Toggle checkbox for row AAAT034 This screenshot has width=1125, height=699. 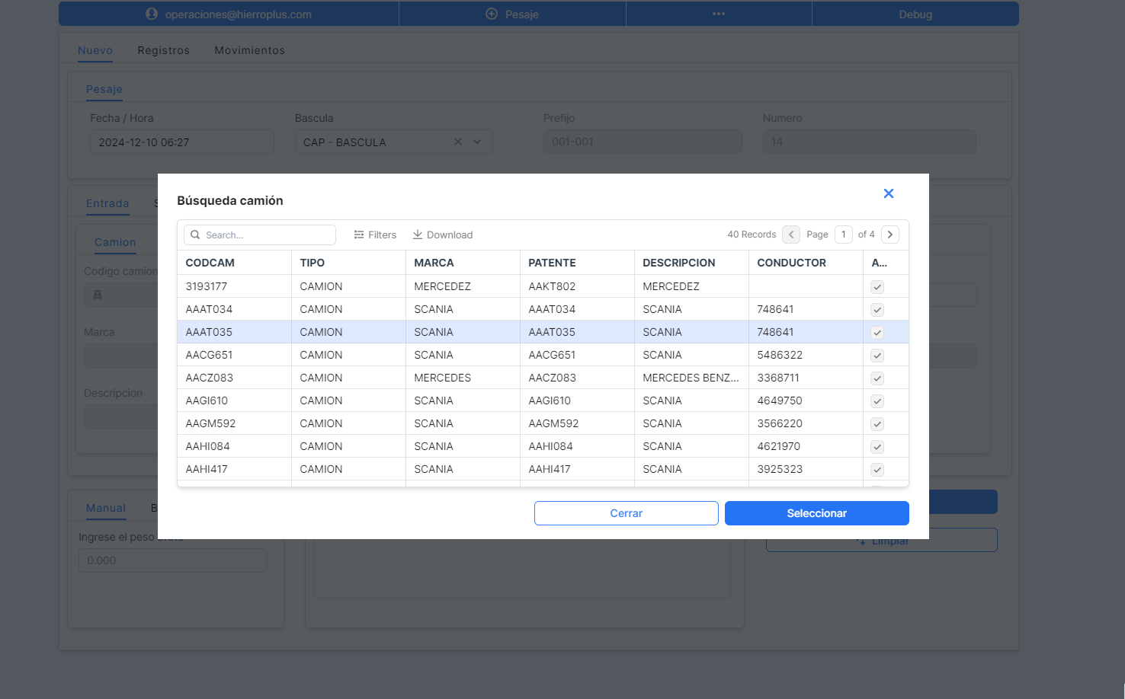[877, 310]
